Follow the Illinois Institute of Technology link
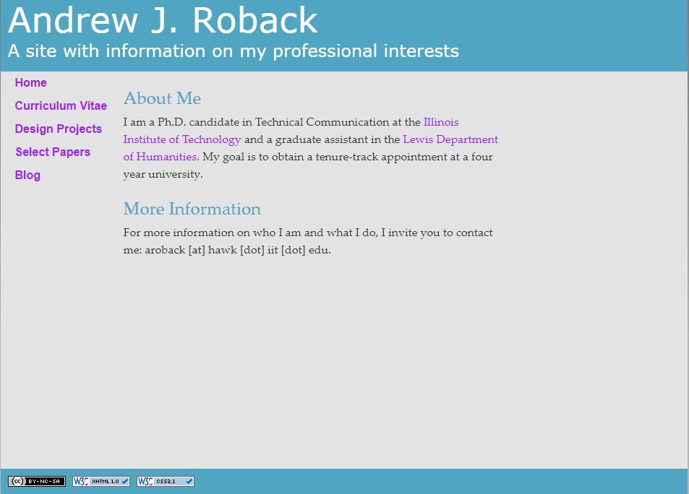This screenshot has height=494, width=689. [x=182, y=139]
